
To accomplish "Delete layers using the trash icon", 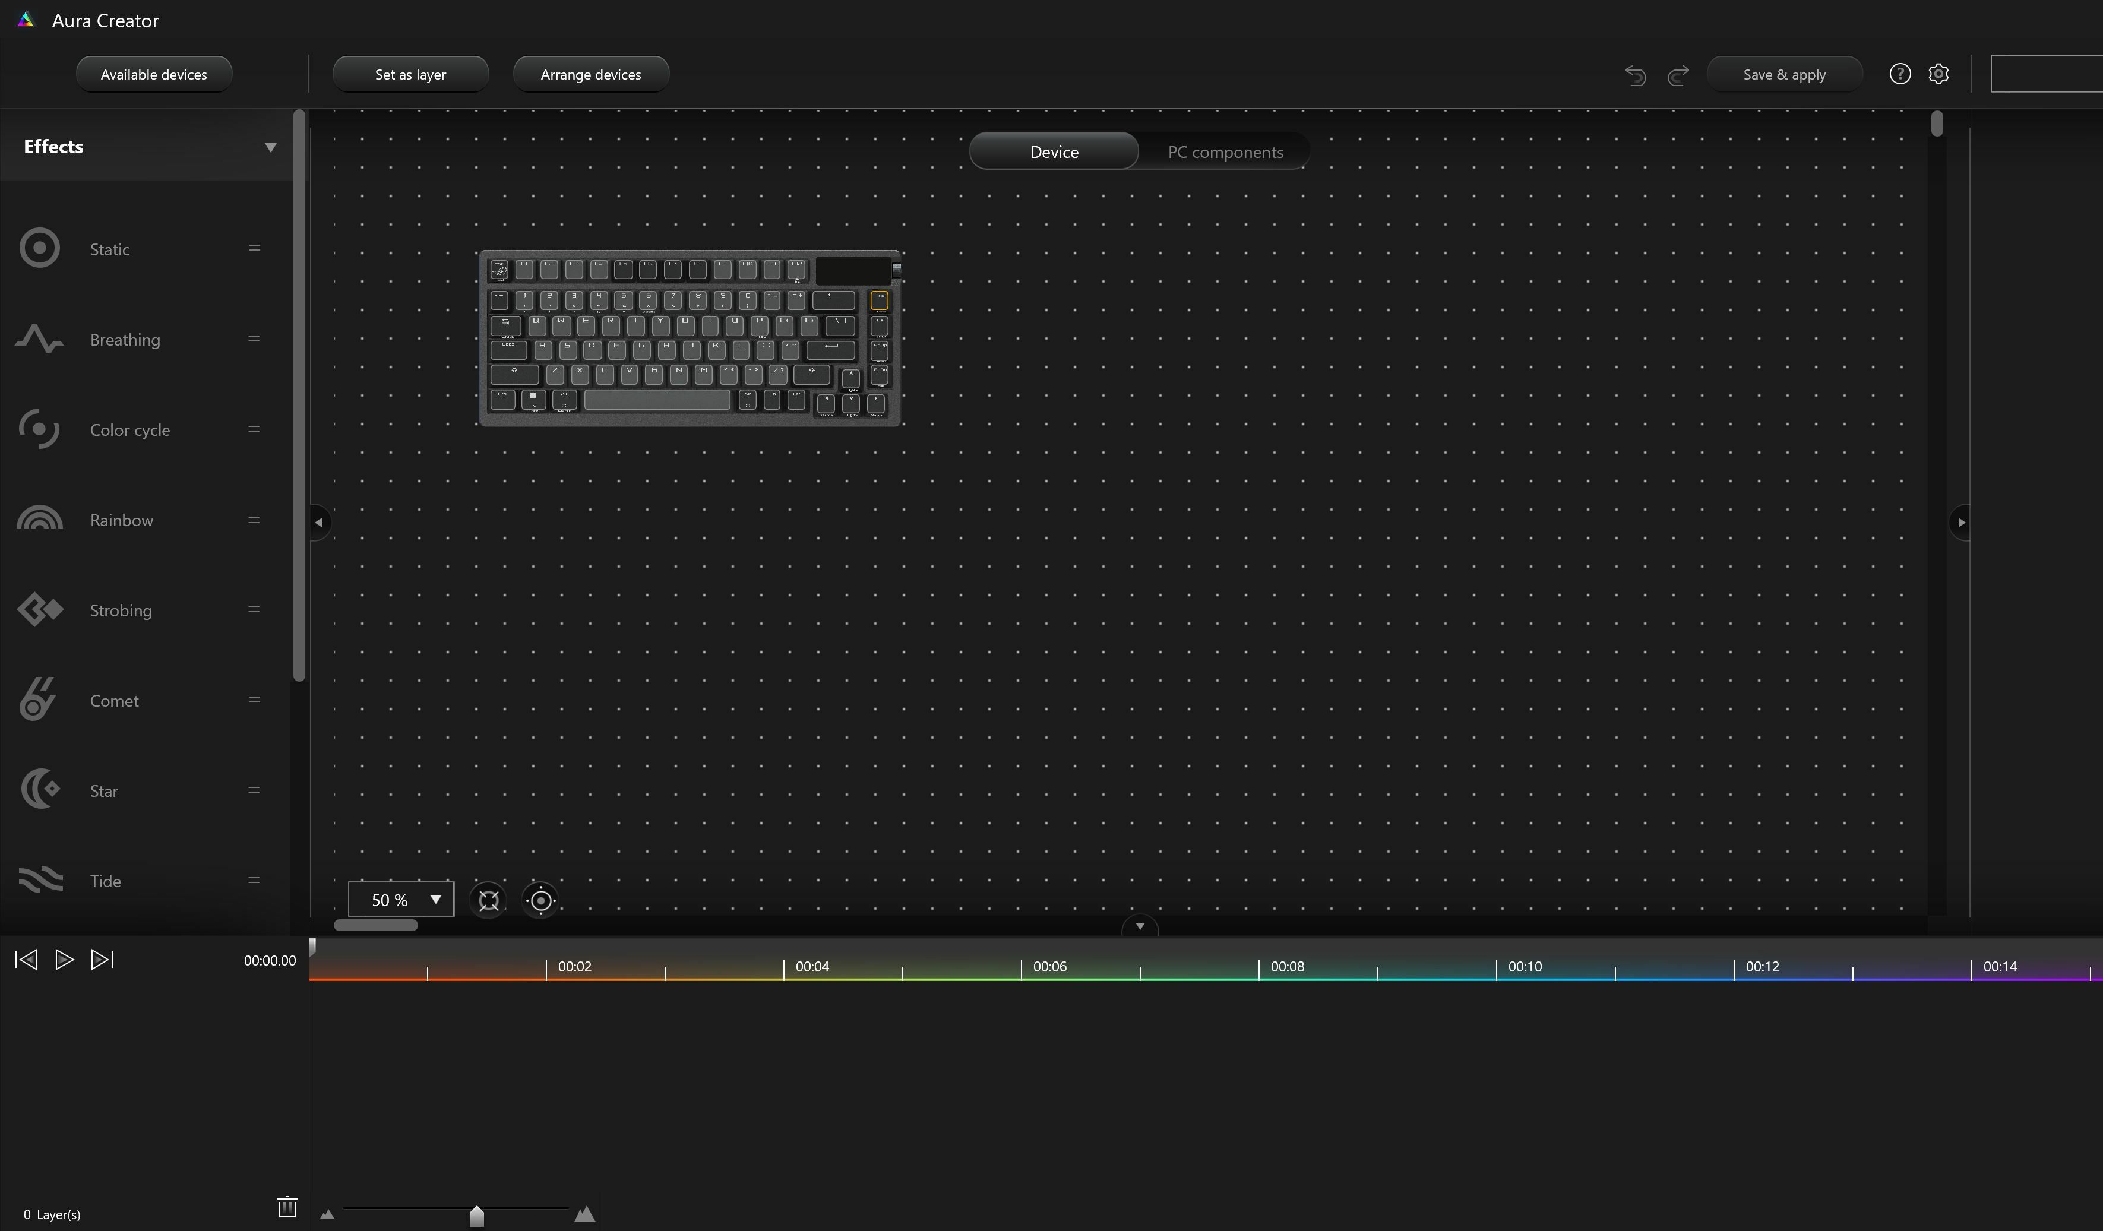I will 287,1207.
